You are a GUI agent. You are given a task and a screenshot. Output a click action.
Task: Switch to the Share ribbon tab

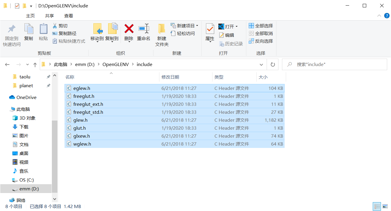tap(50, 16)
